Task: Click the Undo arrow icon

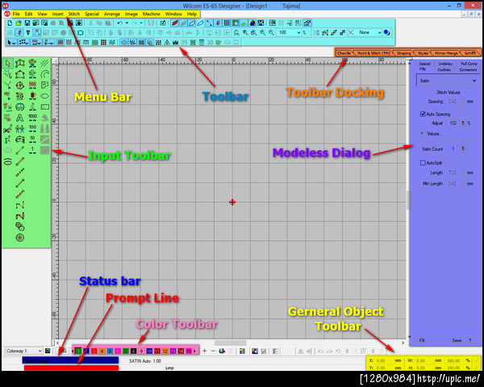Action: tap(119, 23)
